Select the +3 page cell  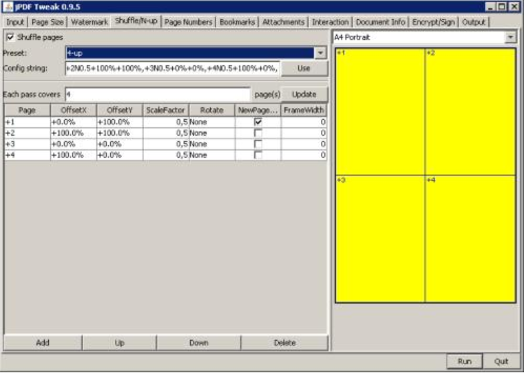click(x=27, y=144)
